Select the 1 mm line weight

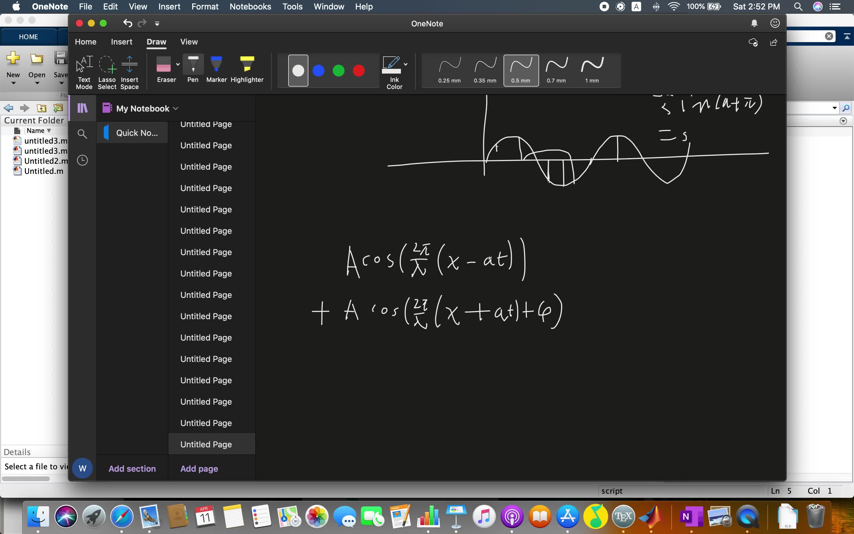[x=592, y=70]
